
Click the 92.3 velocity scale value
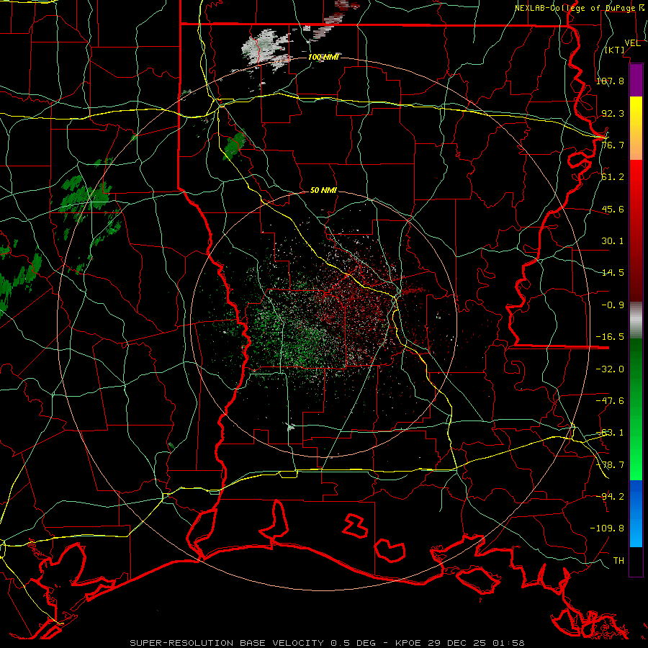tap(613, 113)
